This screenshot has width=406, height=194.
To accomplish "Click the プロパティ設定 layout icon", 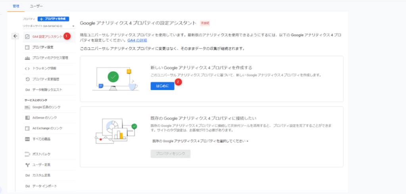I will coord(27,47).
